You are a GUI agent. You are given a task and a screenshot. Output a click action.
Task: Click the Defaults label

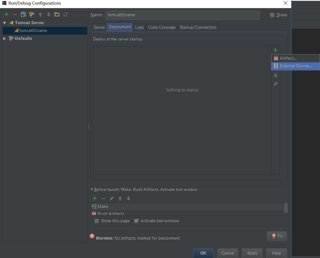pos(23,38)
